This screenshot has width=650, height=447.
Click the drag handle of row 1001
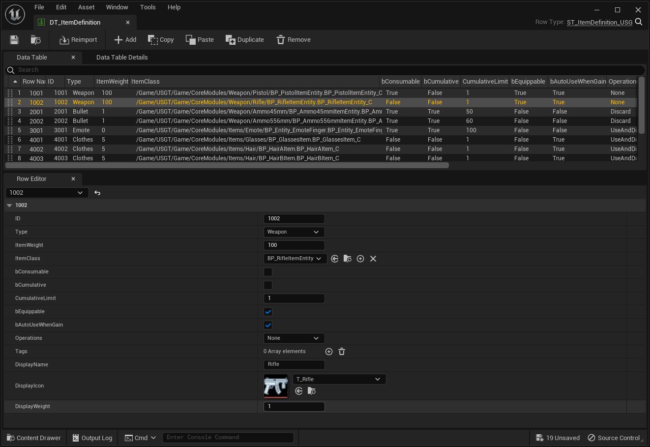tap(10, 93)
